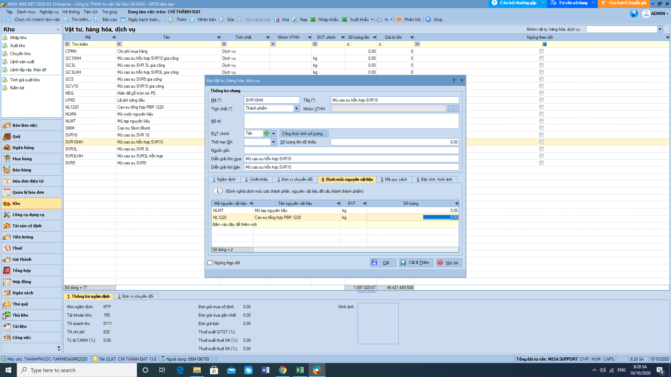This screenshot has height=377, width=671.
Task: Toggle the Ngừng theo dõi column filter checkbox
Action: [x=544, y=44]
